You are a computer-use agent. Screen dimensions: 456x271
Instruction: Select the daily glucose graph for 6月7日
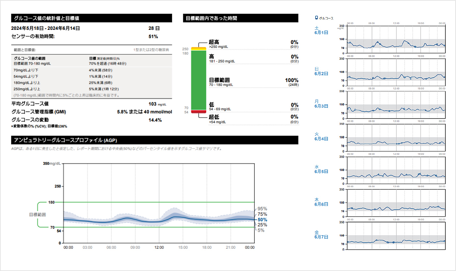pos(396,236)
